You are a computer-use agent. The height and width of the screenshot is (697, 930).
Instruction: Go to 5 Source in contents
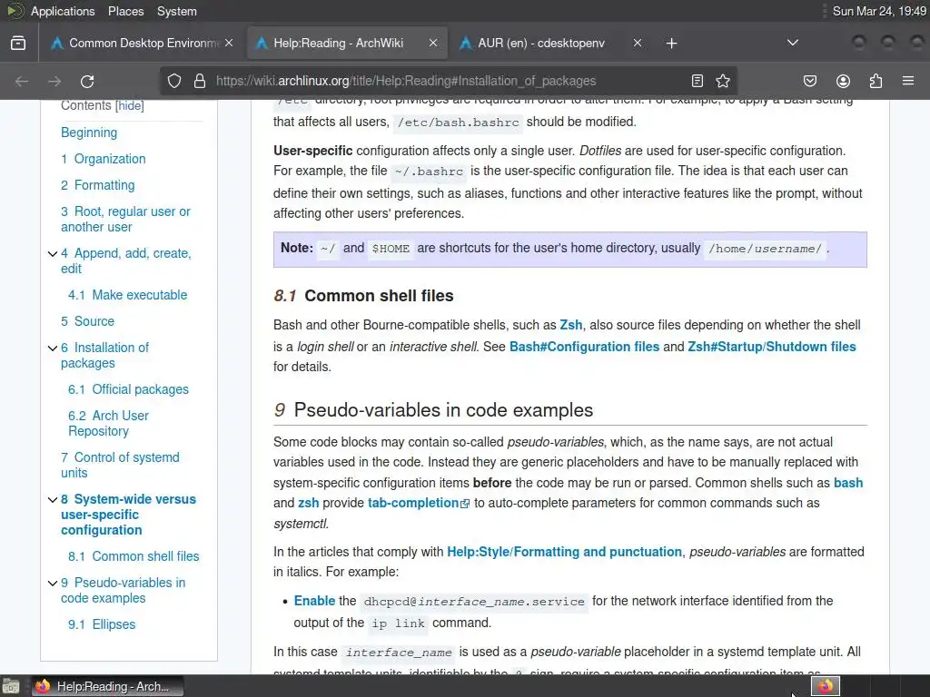coord(88,321)
